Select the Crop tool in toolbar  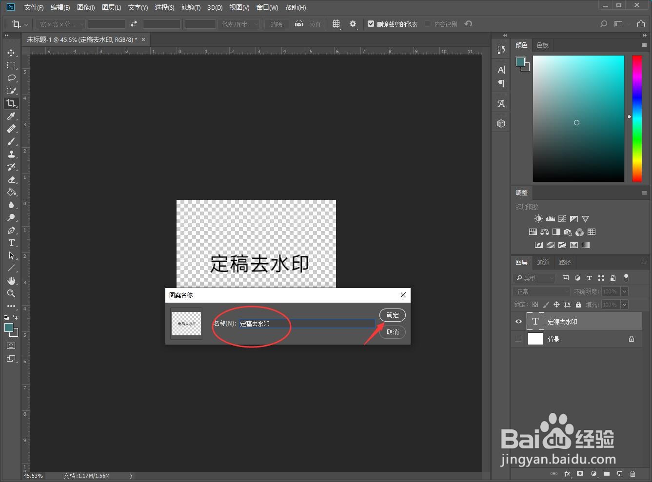[11, 103]
